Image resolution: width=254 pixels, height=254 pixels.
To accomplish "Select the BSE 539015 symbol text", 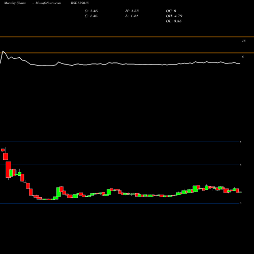I will (80, 3).
